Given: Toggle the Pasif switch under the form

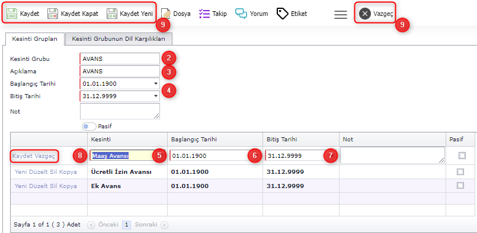Looking at the screenshot, I should 89,126.
